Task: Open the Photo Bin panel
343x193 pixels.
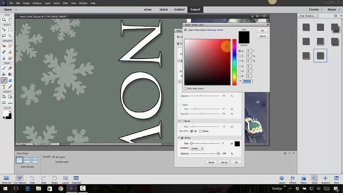Action: [x=6, y=180]
